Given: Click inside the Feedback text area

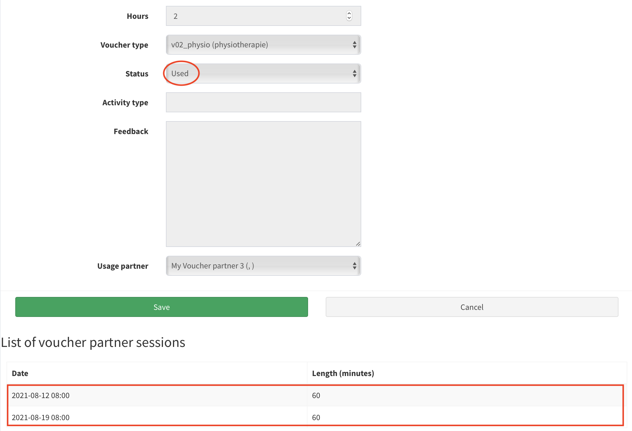Looking at the screenshot, I should (263, 184).
